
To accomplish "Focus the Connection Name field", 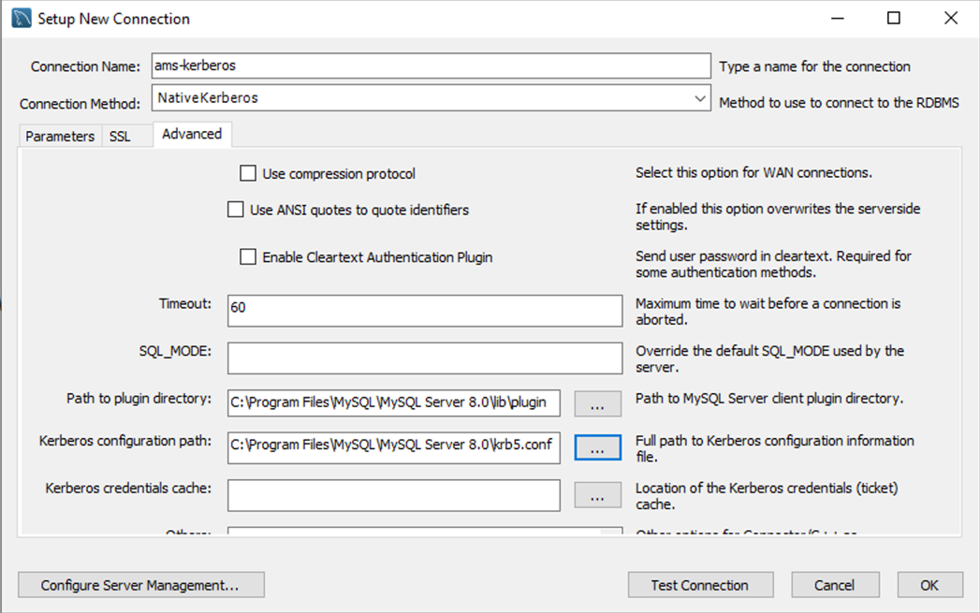I will coord(431,66).
